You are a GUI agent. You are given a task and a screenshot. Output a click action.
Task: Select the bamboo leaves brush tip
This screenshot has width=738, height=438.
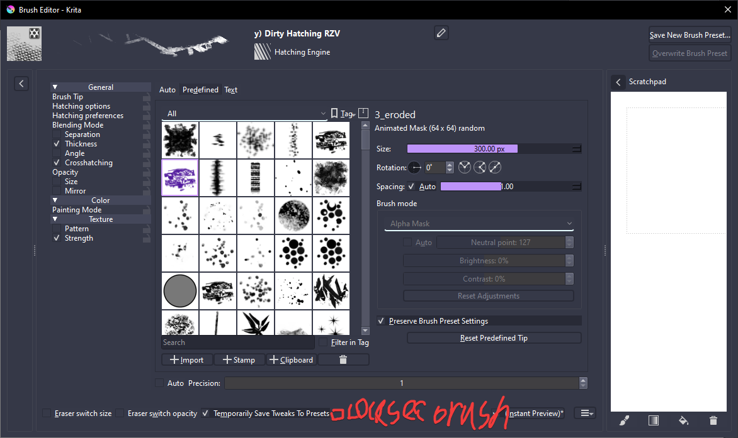tap(256, 323)
